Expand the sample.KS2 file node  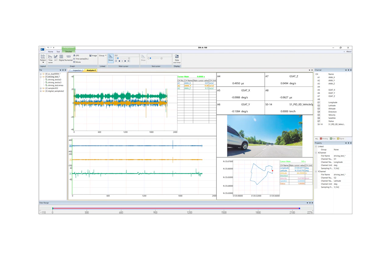tap(41, 88)
